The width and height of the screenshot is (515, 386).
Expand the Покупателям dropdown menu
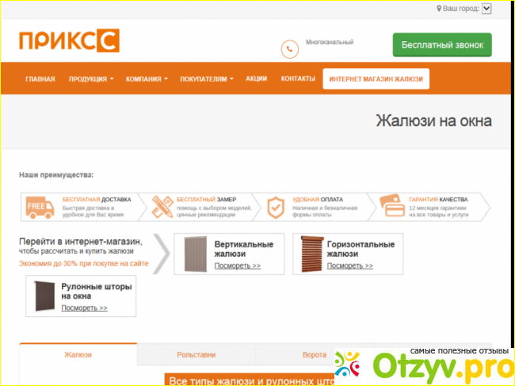[208, 79]
